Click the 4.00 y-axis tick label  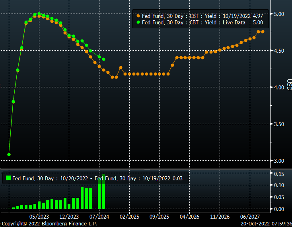tap(279, 87)
